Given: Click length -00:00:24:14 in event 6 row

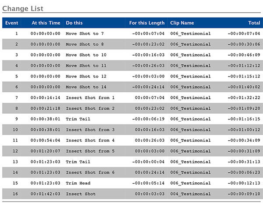Looking at the screenshot, I should coord(148,87).
